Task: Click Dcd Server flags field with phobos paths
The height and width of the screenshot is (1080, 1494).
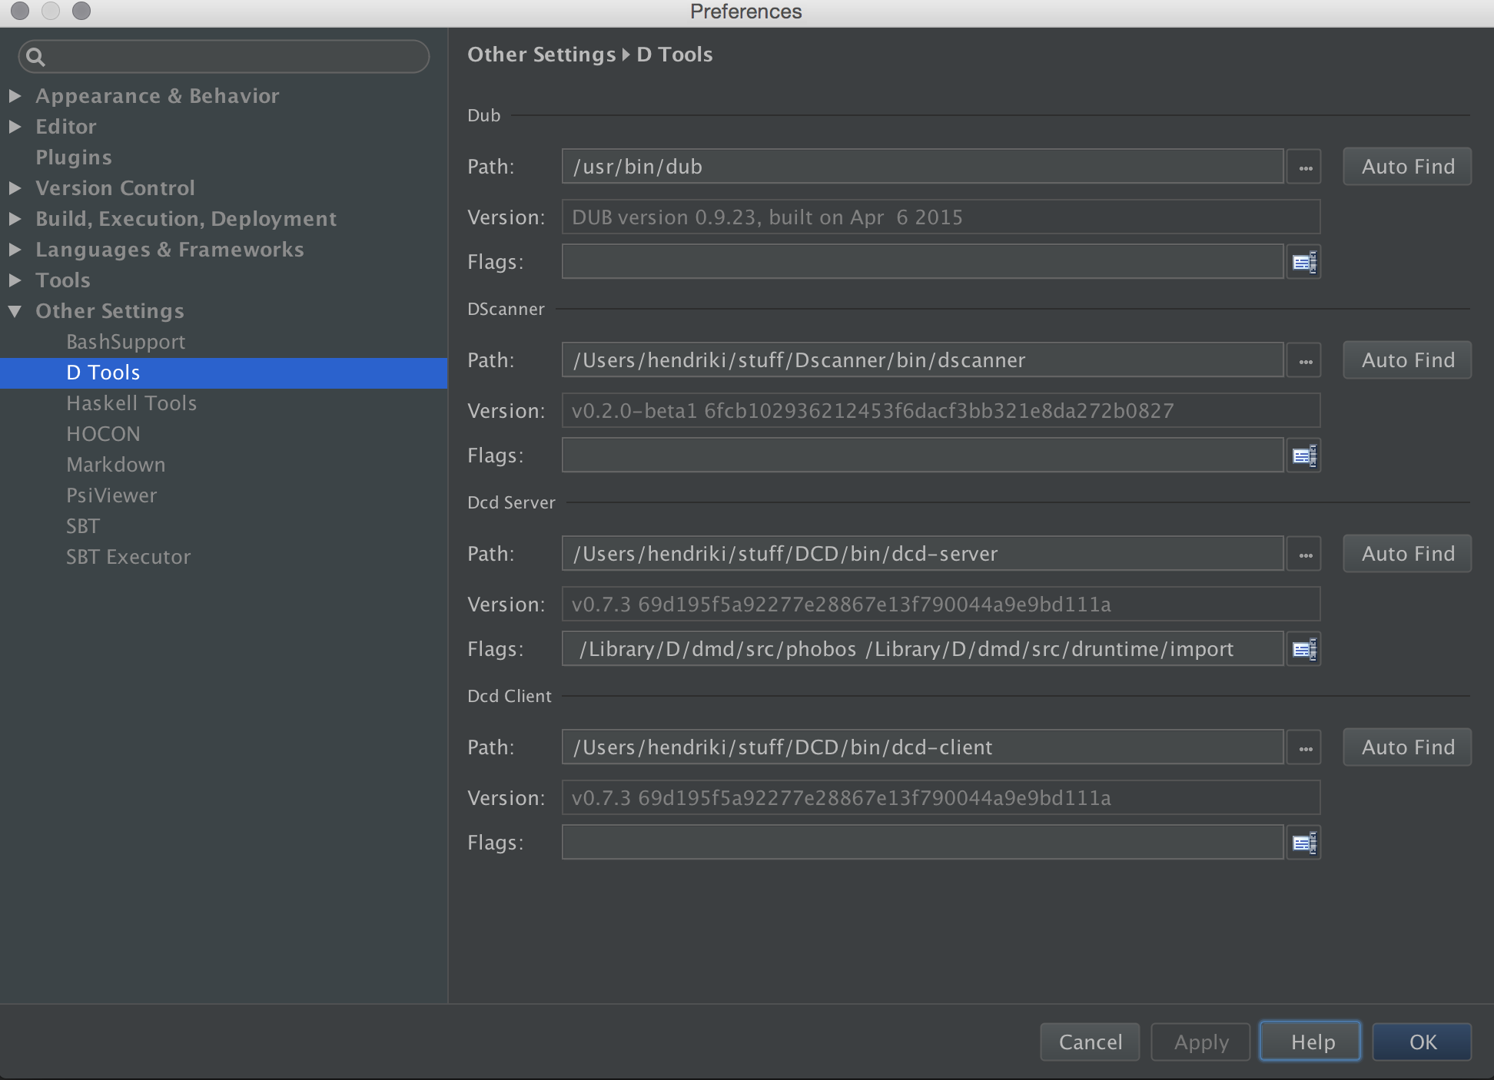Action: point(922,650)
